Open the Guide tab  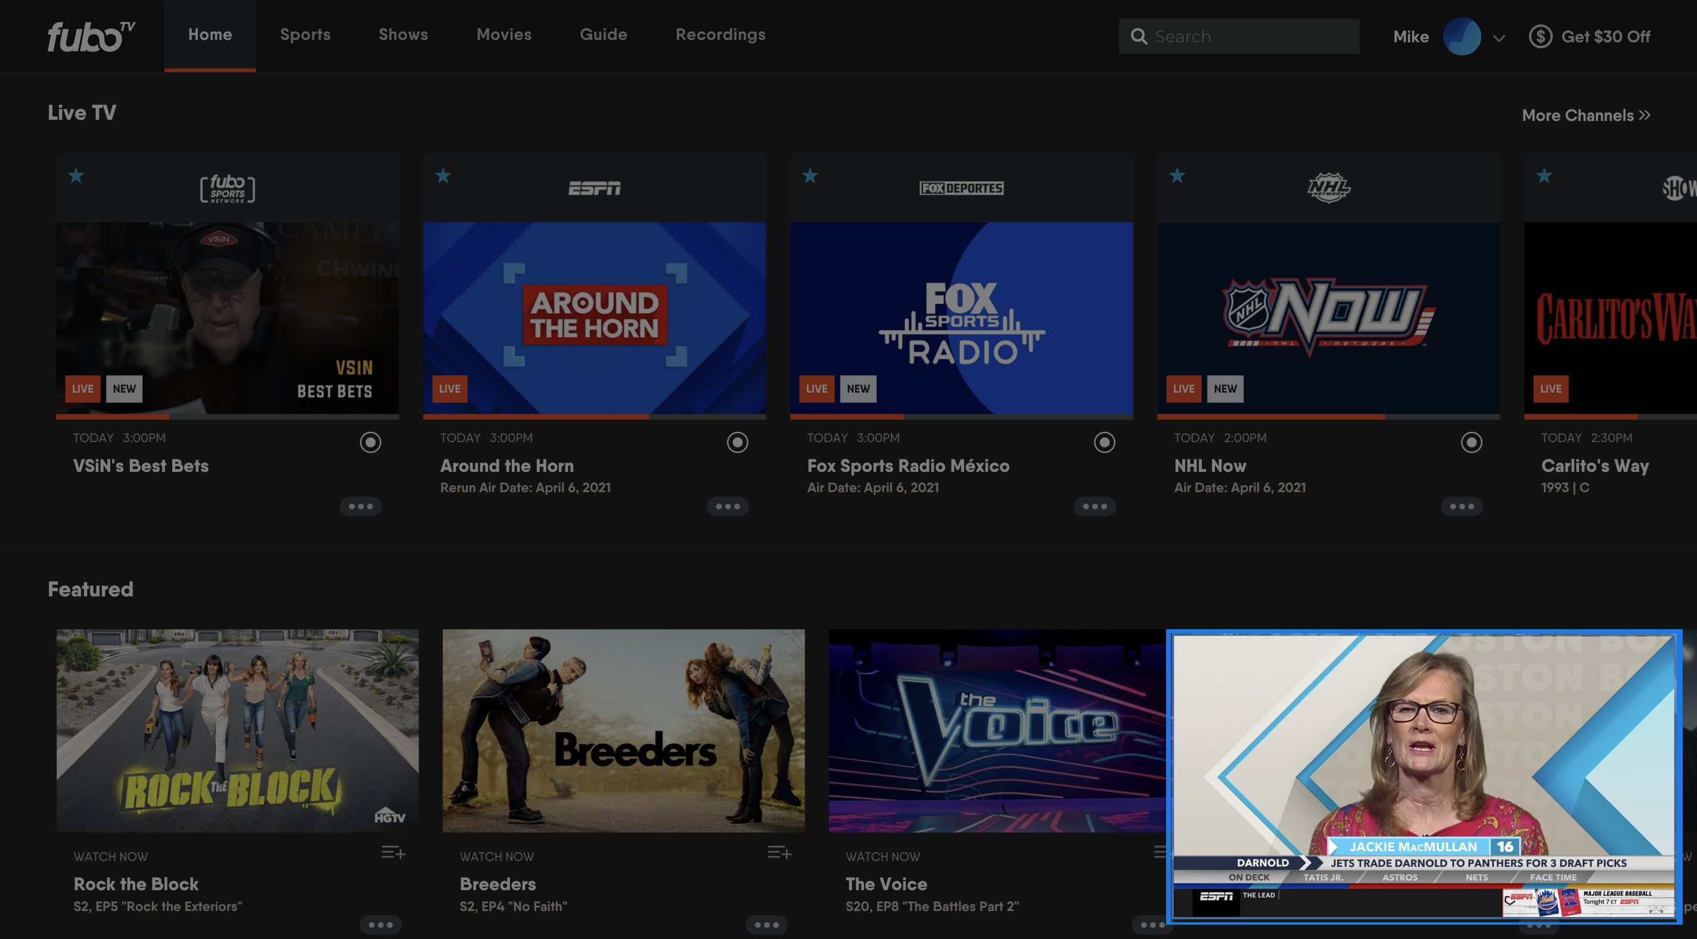(604, 35)
